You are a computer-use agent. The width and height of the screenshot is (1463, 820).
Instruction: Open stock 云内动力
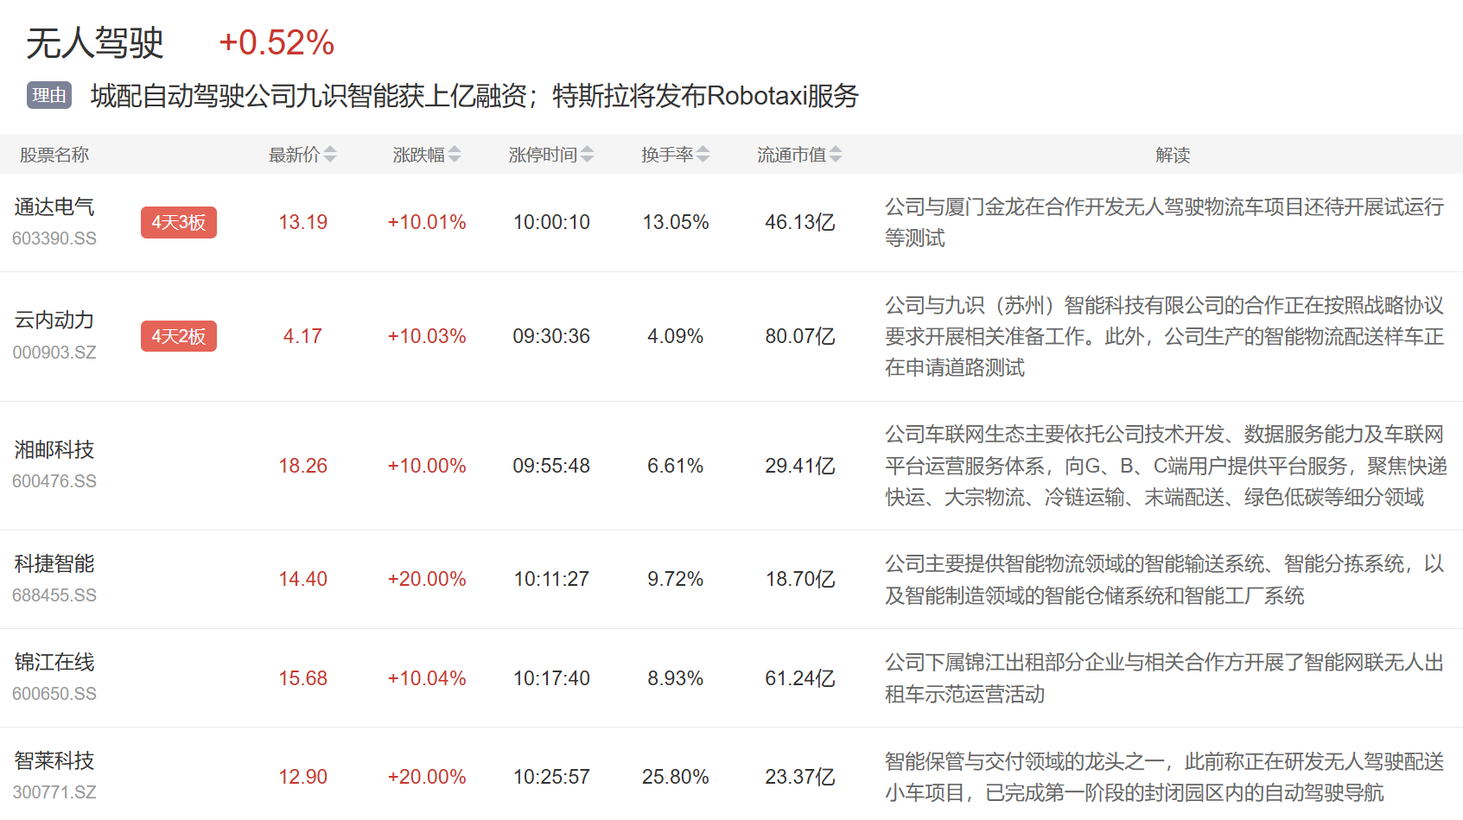54,321
